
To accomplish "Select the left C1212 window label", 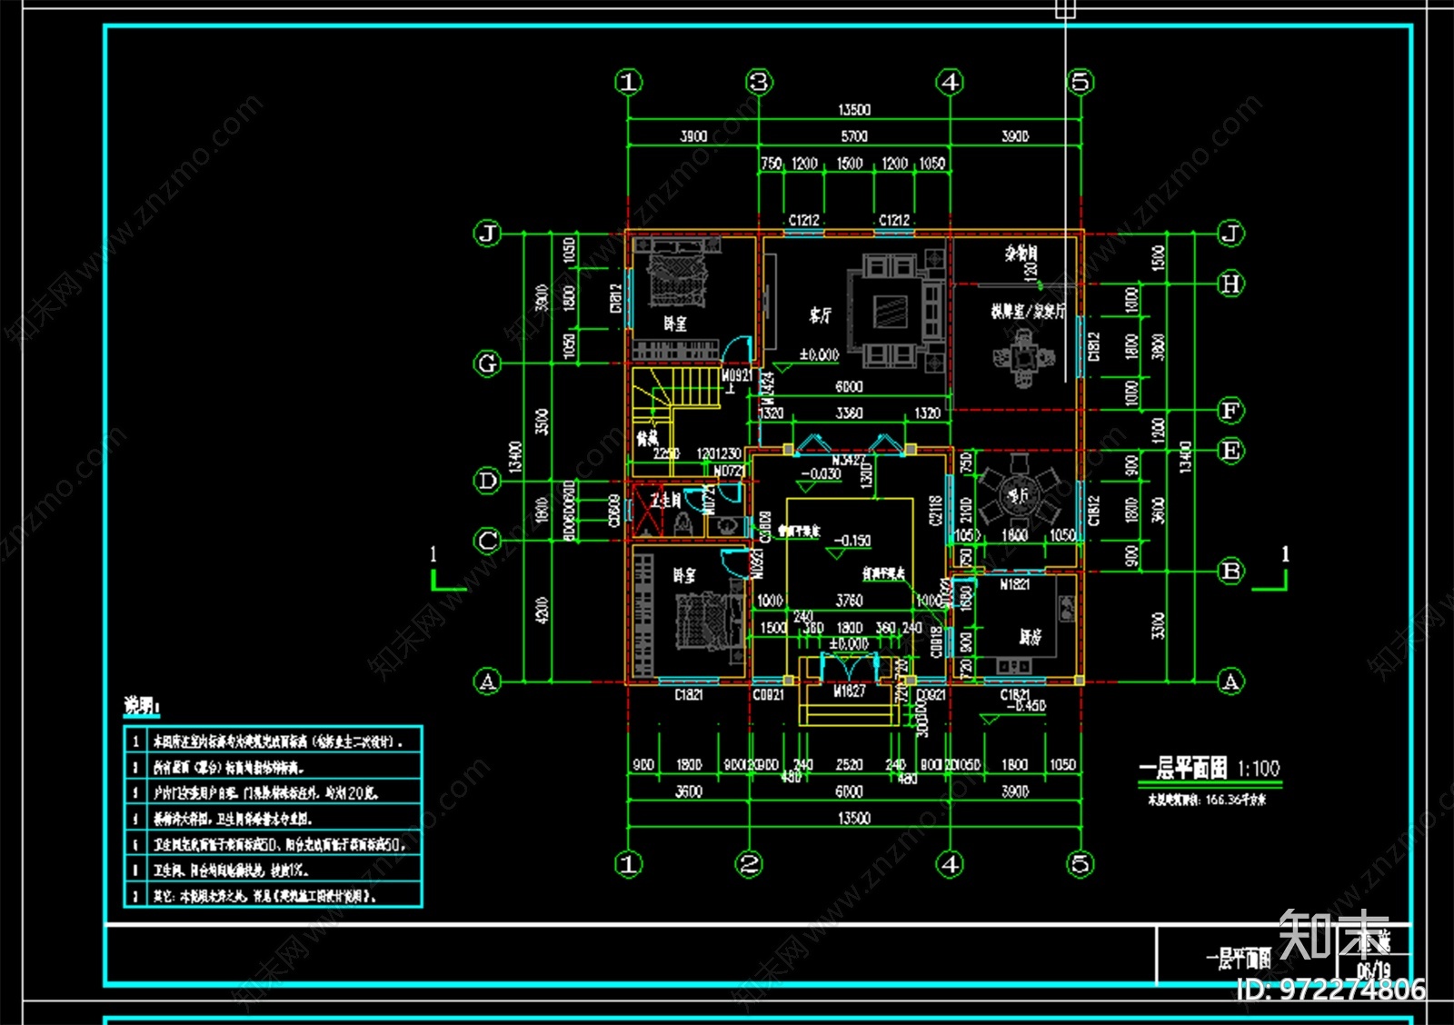I will [804, 220].
